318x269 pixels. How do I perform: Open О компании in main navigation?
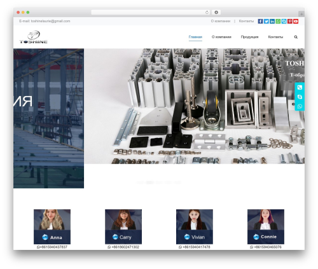[x=221, y=37]
